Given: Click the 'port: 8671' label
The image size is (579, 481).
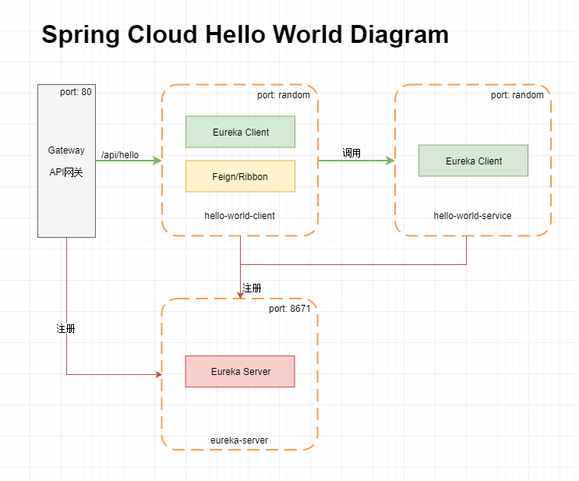Looking at the screenshot, I should (290, 309).
